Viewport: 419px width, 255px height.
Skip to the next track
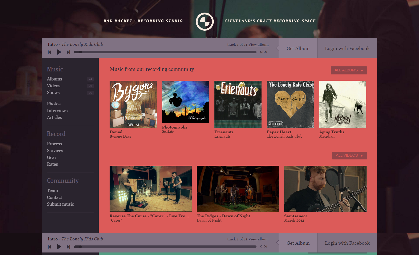[x=68, y=52]
